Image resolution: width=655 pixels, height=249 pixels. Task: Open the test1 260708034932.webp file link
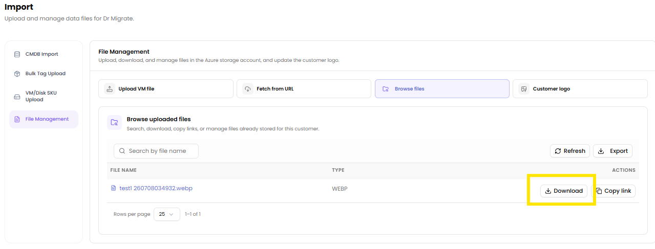point(156,188)
